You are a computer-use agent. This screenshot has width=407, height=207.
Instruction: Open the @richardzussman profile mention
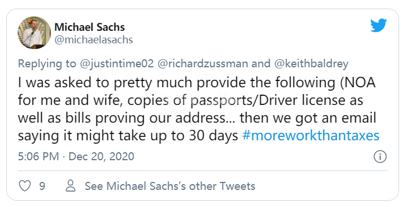[x=203, y=64]
